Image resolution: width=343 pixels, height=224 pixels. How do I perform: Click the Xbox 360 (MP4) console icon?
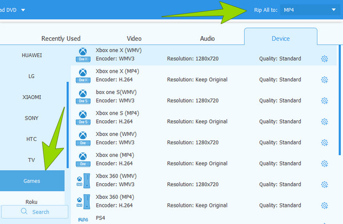tap(83, 202)
